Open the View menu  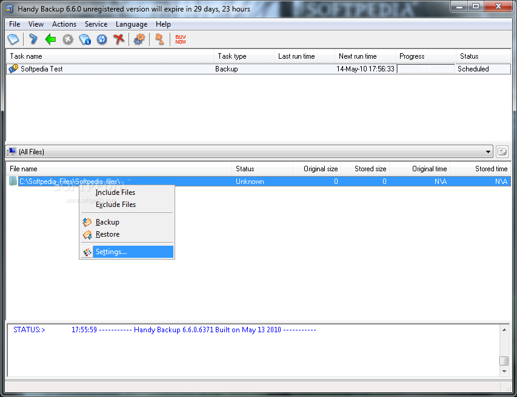click(36, 24)
